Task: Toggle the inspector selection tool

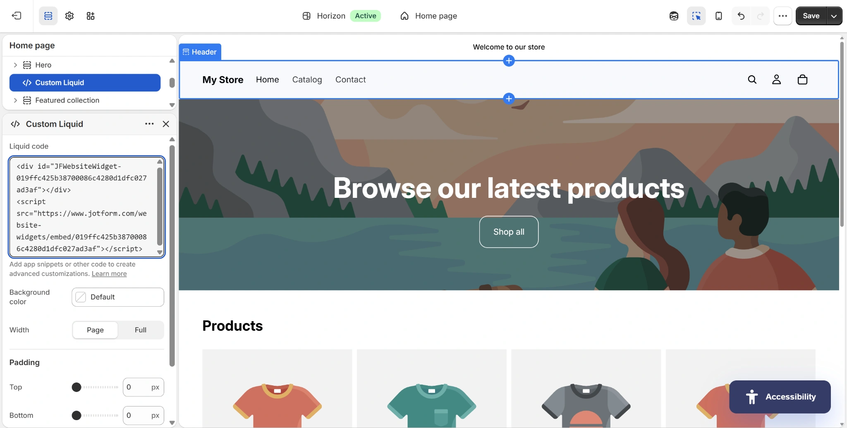Action: [x=696, y=16]
